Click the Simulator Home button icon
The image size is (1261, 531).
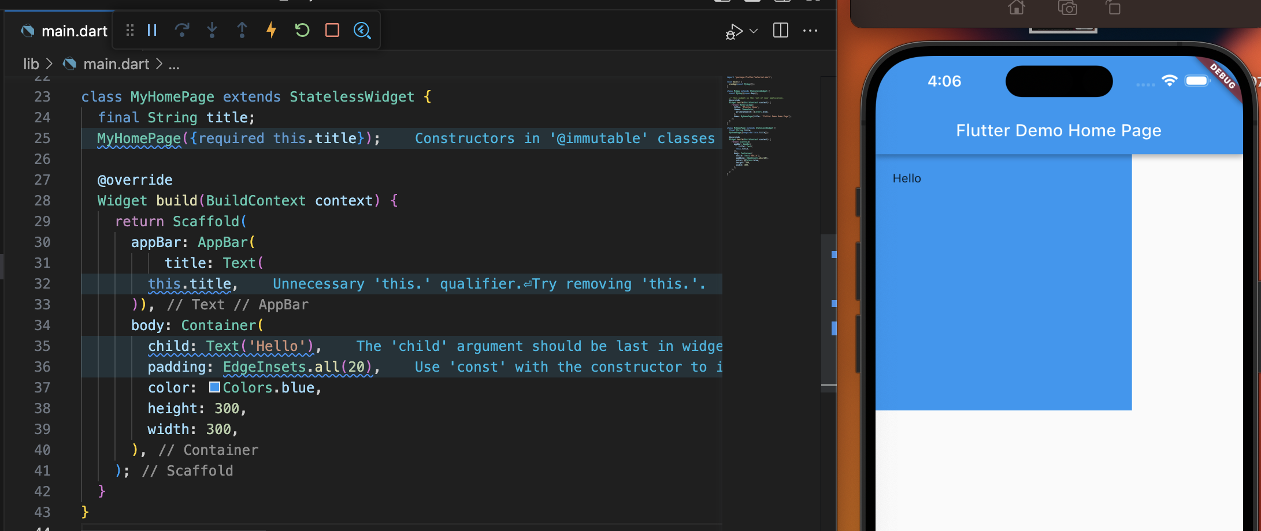click(1017, 8)
